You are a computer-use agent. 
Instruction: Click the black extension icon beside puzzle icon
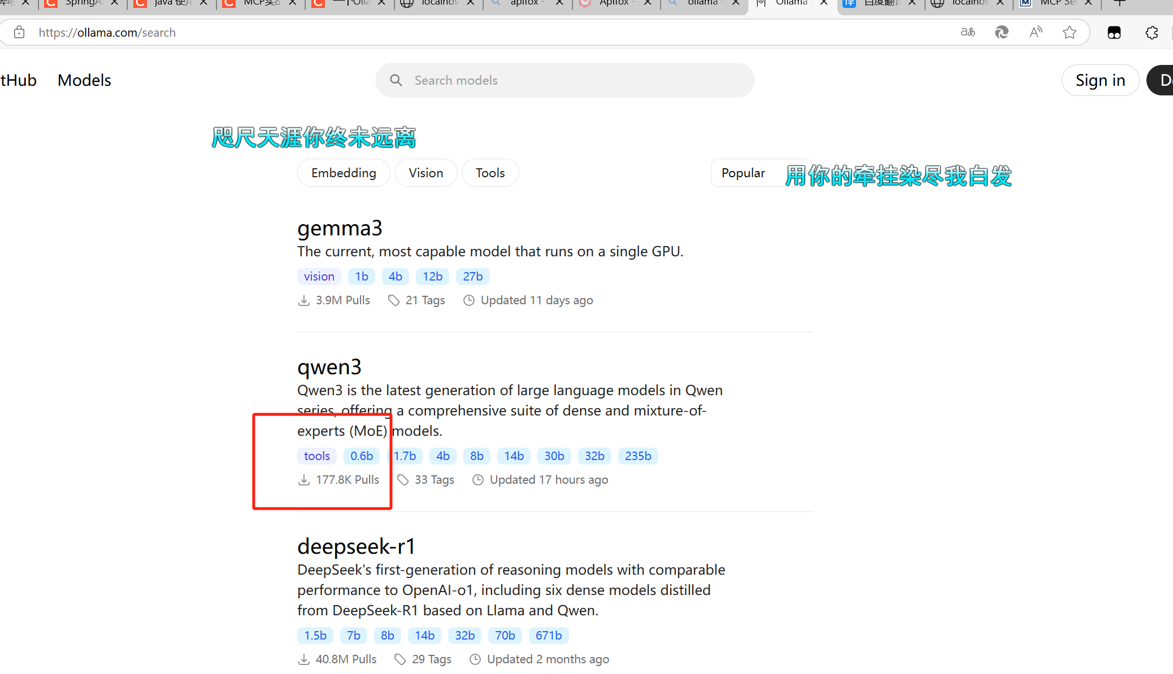click(1114, 33)
